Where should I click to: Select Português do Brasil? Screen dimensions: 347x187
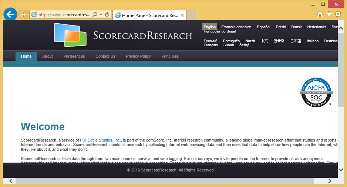click(x=219, y=31)
